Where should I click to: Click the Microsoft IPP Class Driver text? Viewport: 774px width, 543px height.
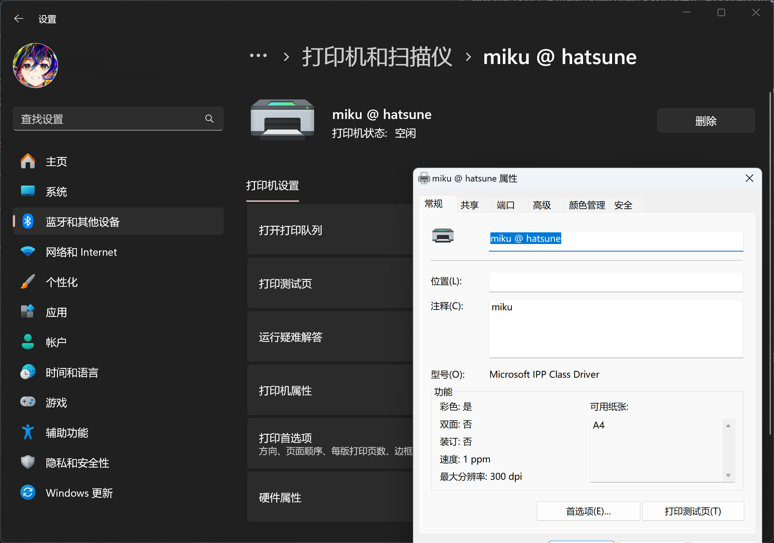tap(544, 374)
